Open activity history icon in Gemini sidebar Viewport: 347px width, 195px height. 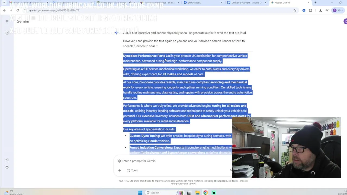(7, 160)
